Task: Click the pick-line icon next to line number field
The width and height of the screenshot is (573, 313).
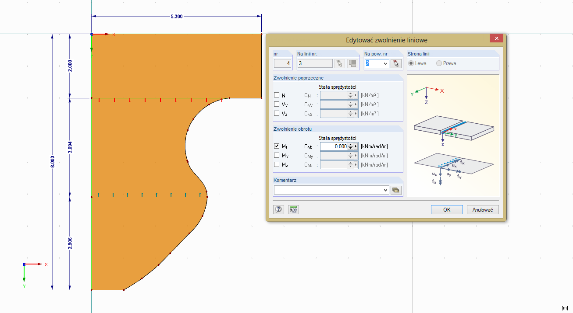Action: (x=339, y=63)
